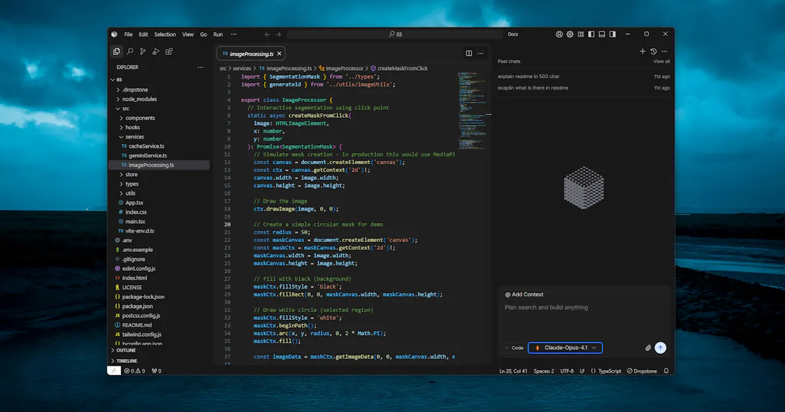Toggle the primary sidebar layout icon
The image size is (785, 412).
(591, 34)
